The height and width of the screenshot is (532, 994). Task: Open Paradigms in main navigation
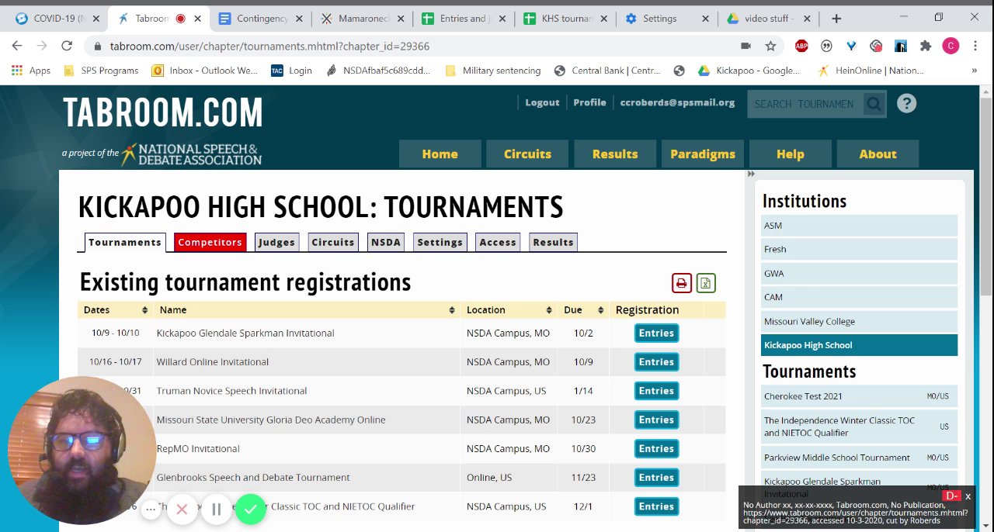[x=703, y=154]
